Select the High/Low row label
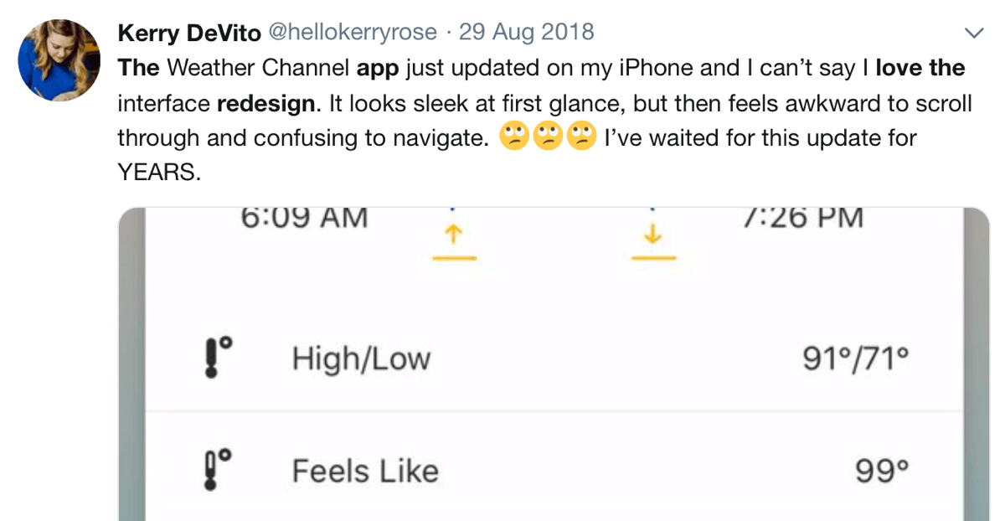Viewport: 1005px width, 521px height. 361,359
